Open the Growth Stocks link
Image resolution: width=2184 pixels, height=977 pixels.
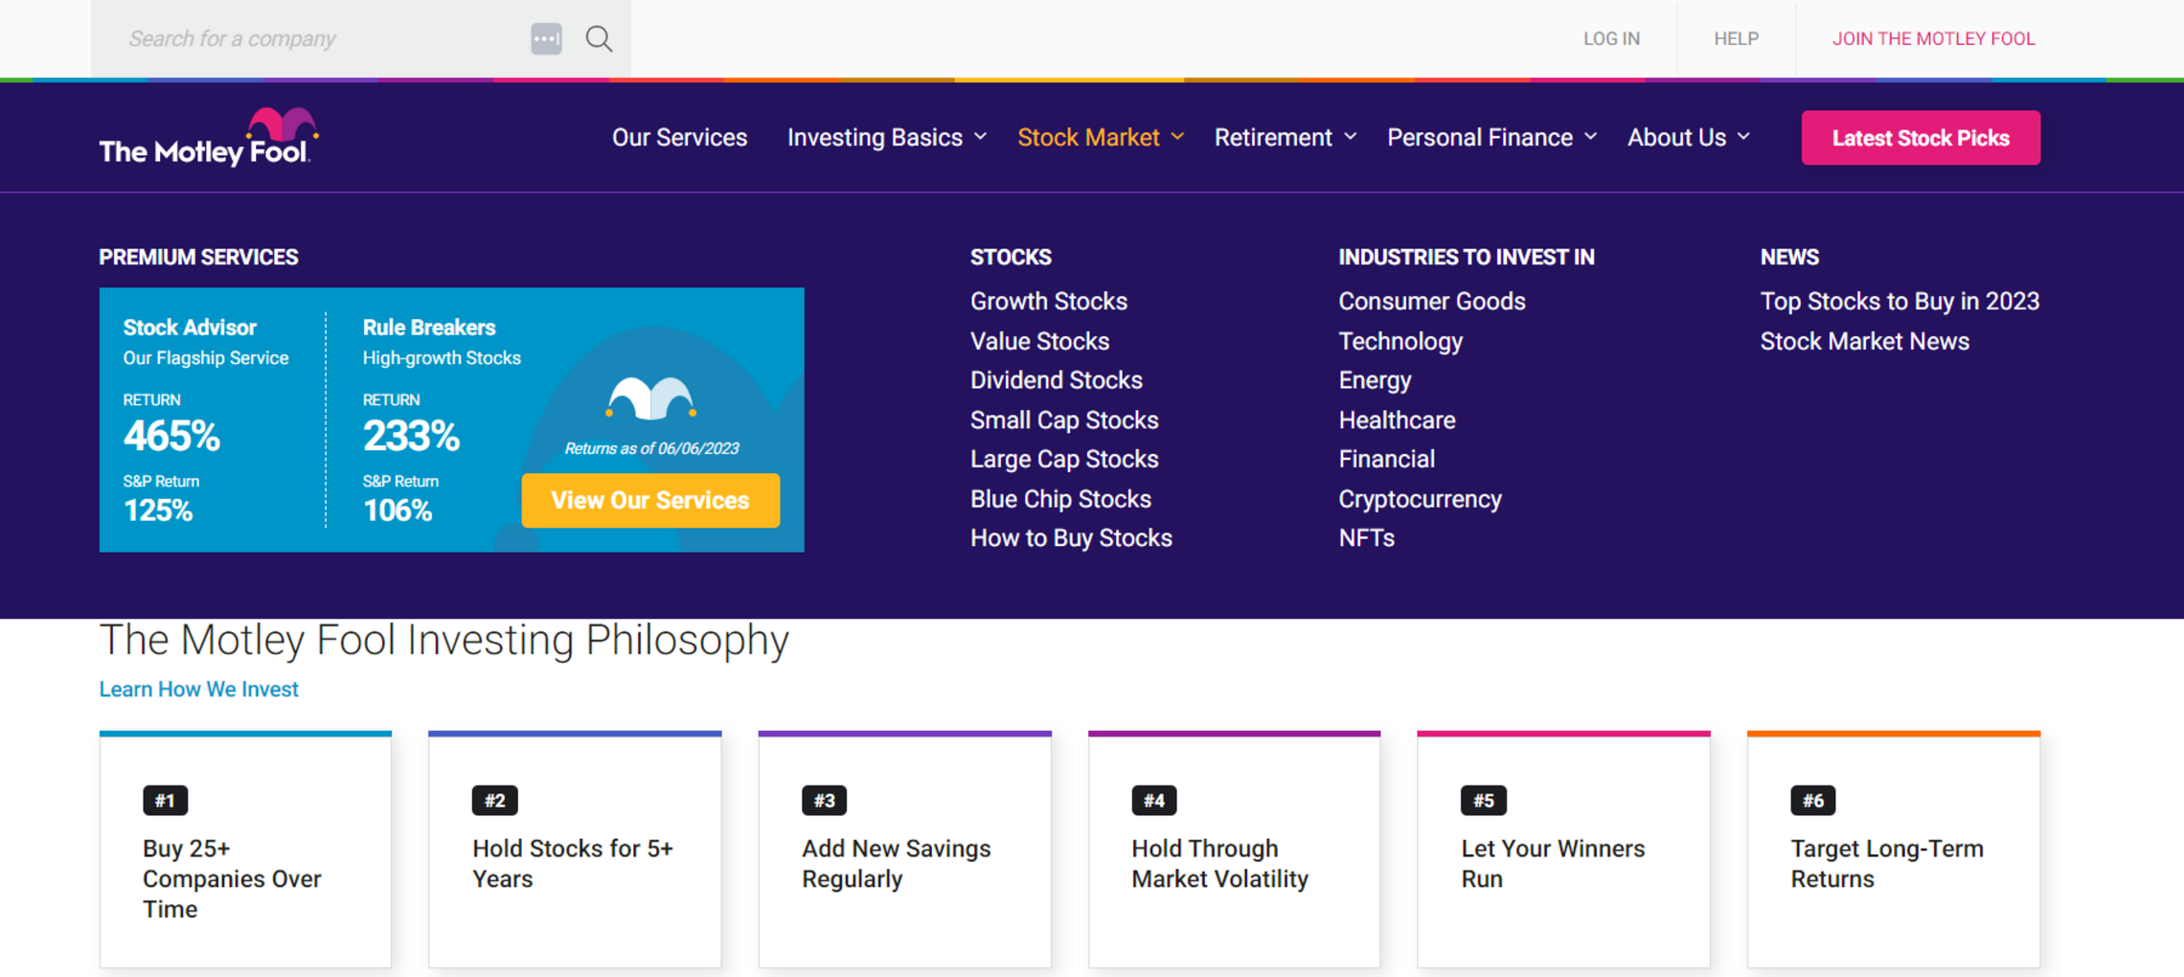click(1048, 302)
